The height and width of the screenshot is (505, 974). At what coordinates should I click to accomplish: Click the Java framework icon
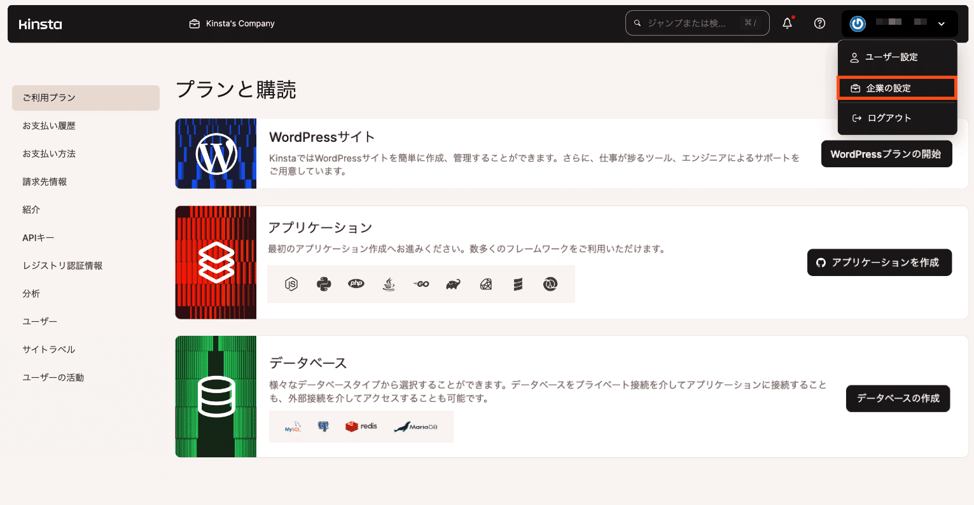[389, 284]
